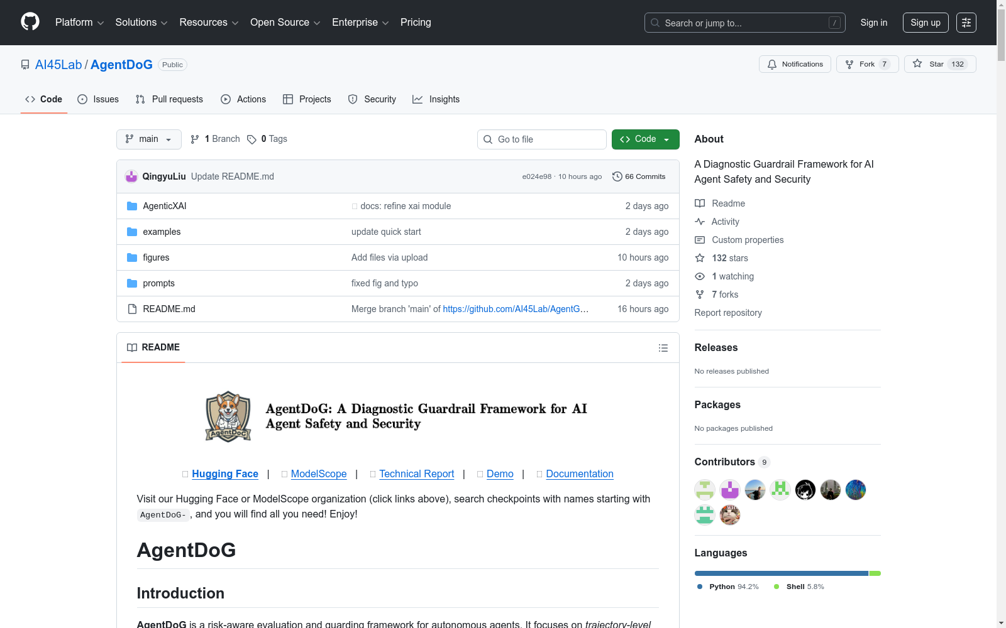Open commit hash e024e98
This screenshot has width=1006, height=628.
tap(537, 176)
